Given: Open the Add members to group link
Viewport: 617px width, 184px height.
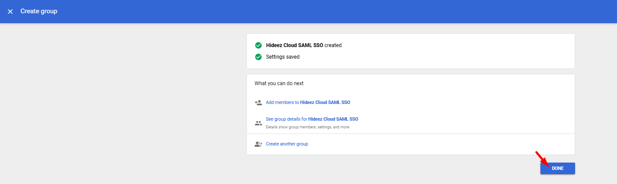Looking at the screenshot, I should (x=308, y=103).
